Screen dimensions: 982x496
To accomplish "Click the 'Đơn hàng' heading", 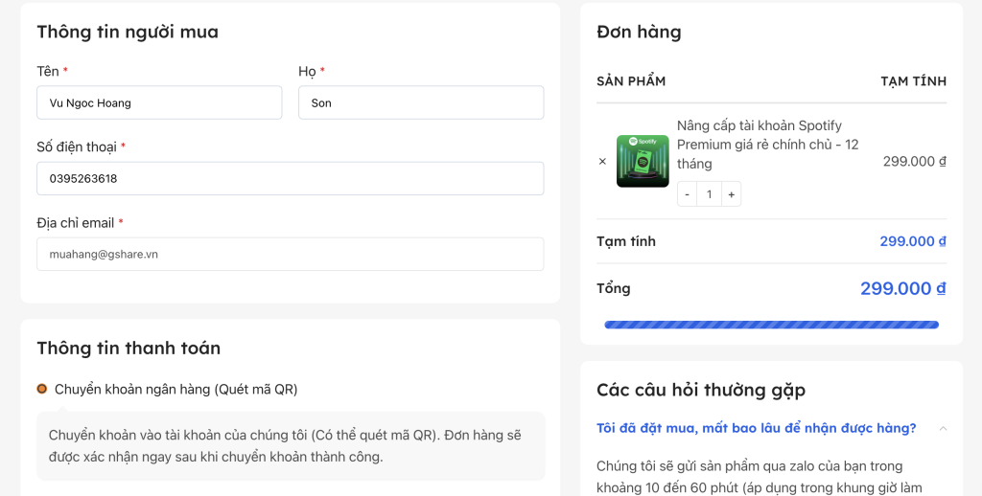I will click(639, 32).
